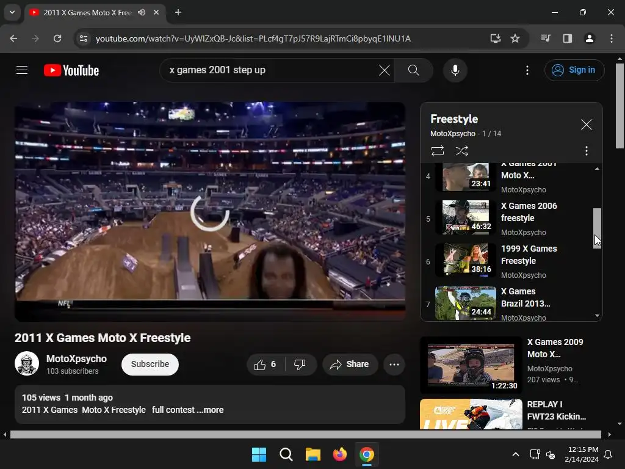Click the browser address bar URL
Image resolution: width=625 pixels, height=469 pixels.
coord(253,38)
